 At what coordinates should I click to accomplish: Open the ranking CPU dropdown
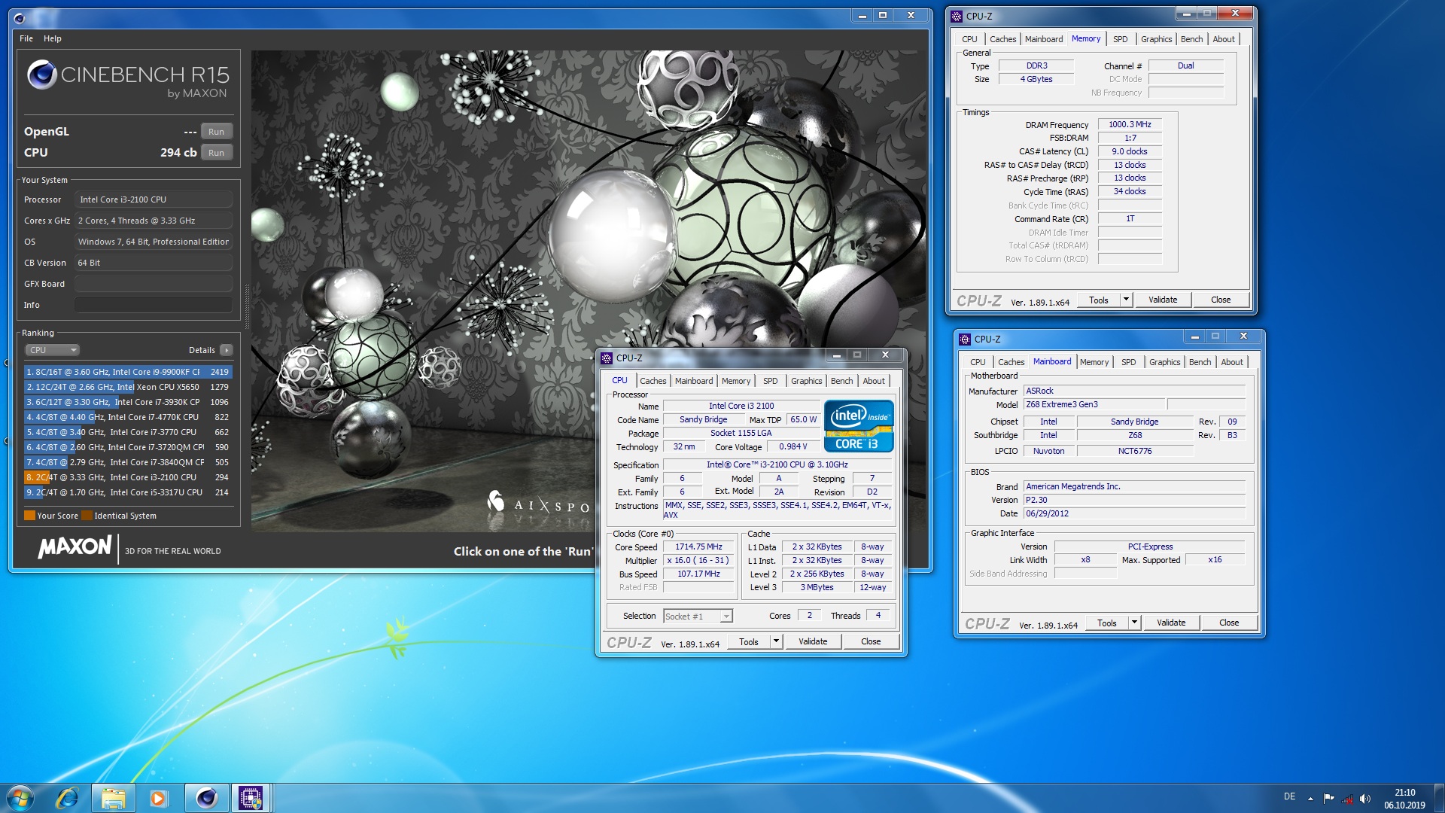click(x=53, y=350)
